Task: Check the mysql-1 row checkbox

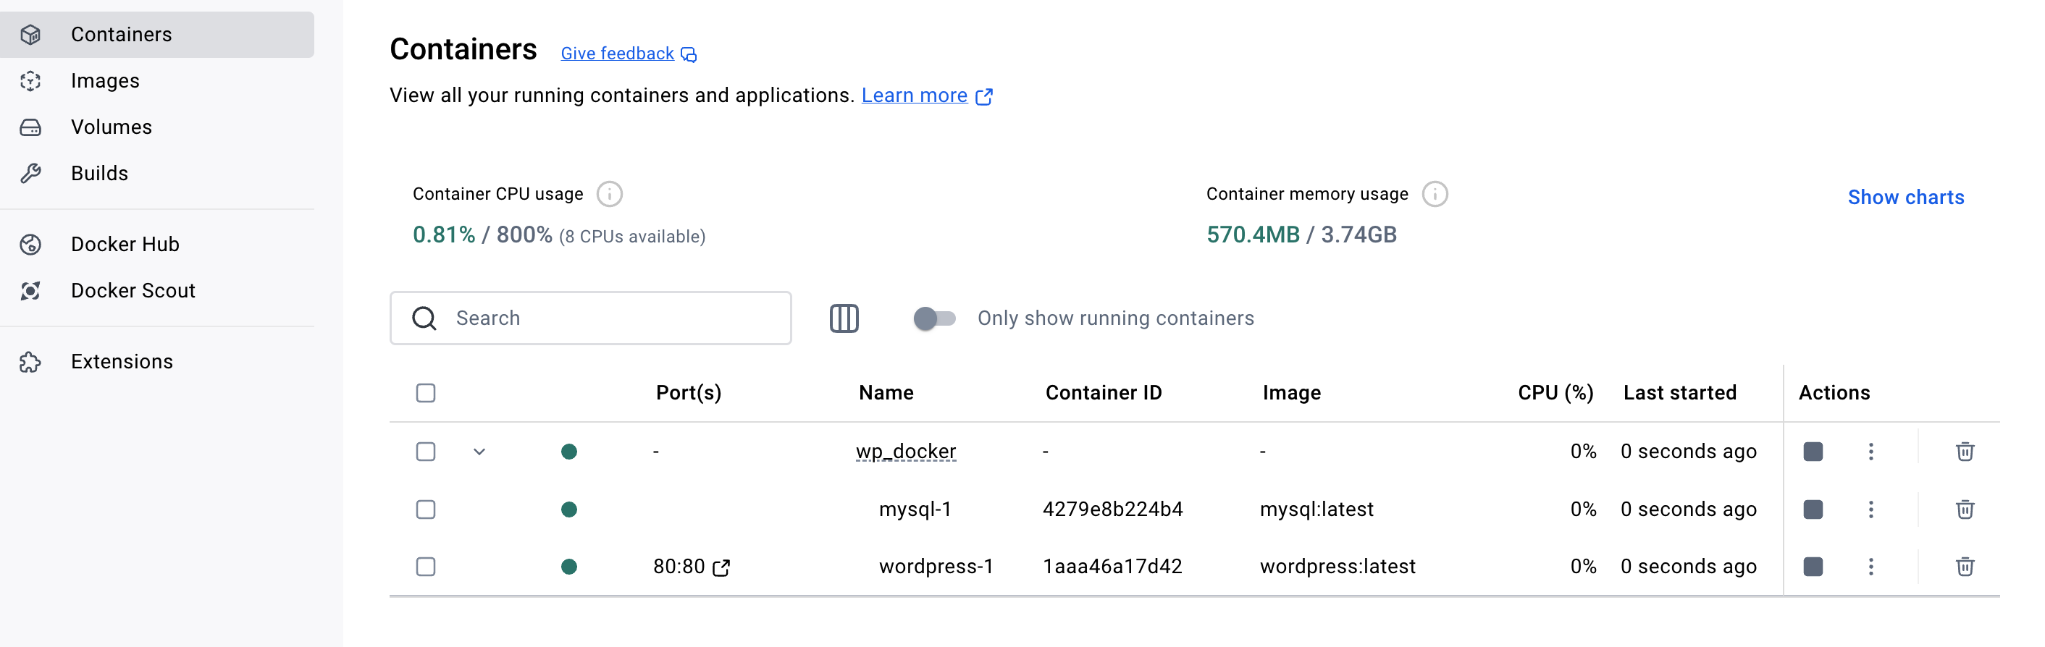Action: click(x=426, y=509)
